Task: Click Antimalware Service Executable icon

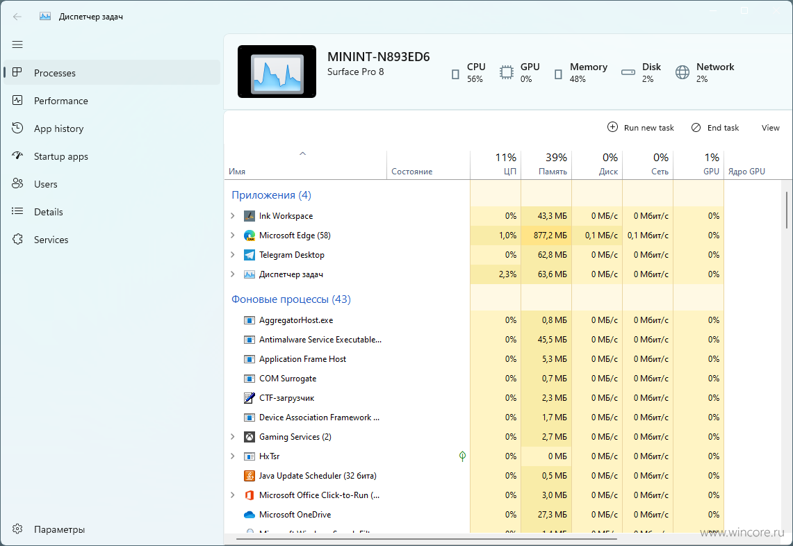Action: [x=250, y=340]
